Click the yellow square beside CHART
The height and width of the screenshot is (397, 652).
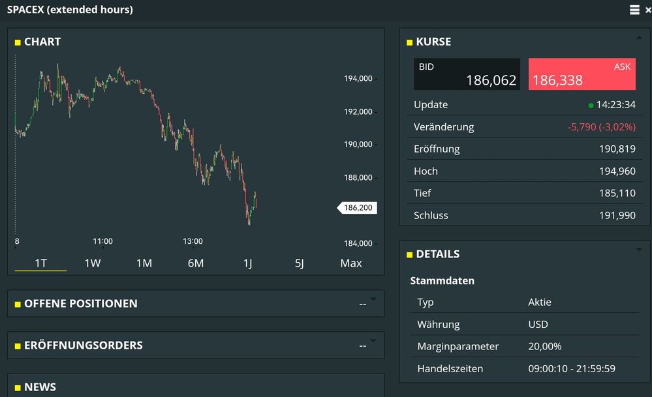(x=18, y=42)
